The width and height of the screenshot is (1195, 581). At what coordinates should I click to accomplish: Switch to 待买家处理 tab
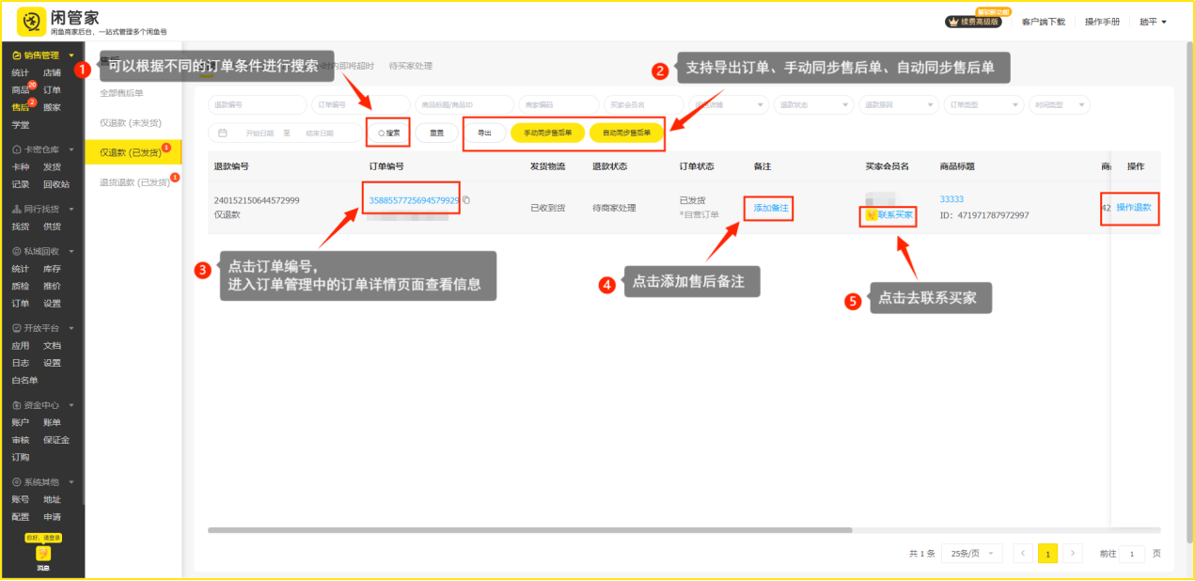tap(411, 67)
